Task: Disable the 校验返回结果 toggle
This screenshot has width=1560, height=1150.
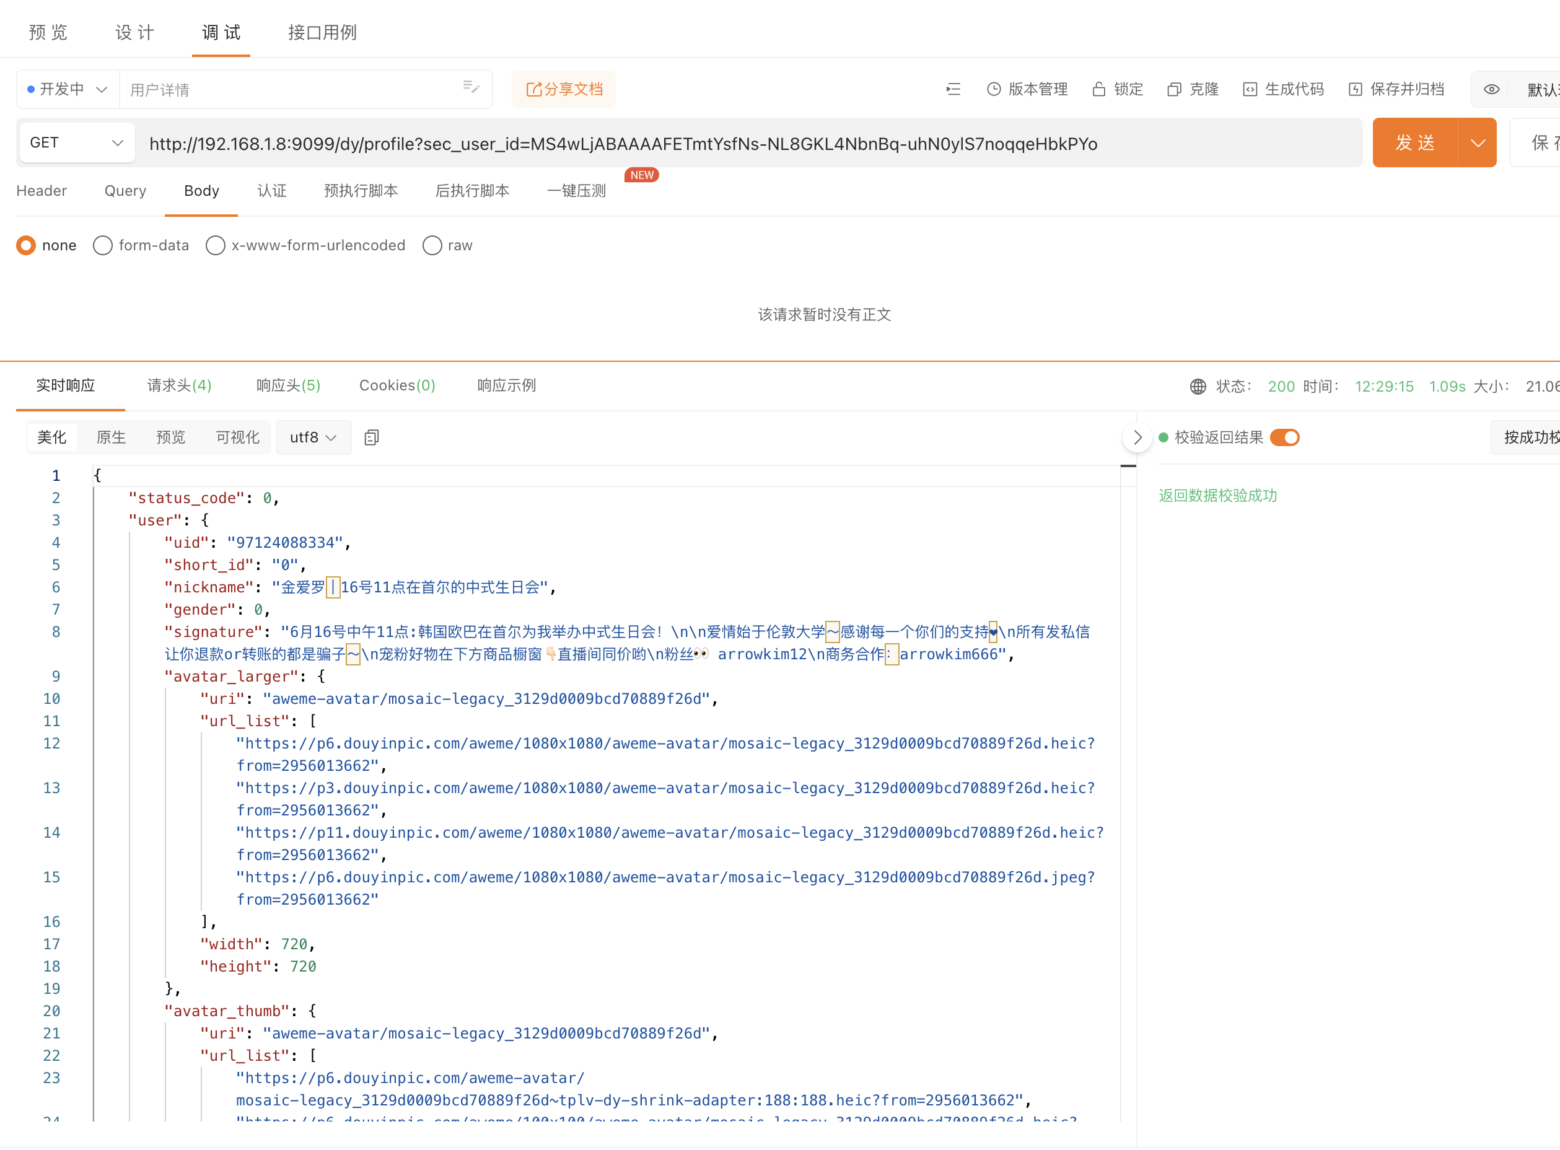Action: (x=1284, y=437)
